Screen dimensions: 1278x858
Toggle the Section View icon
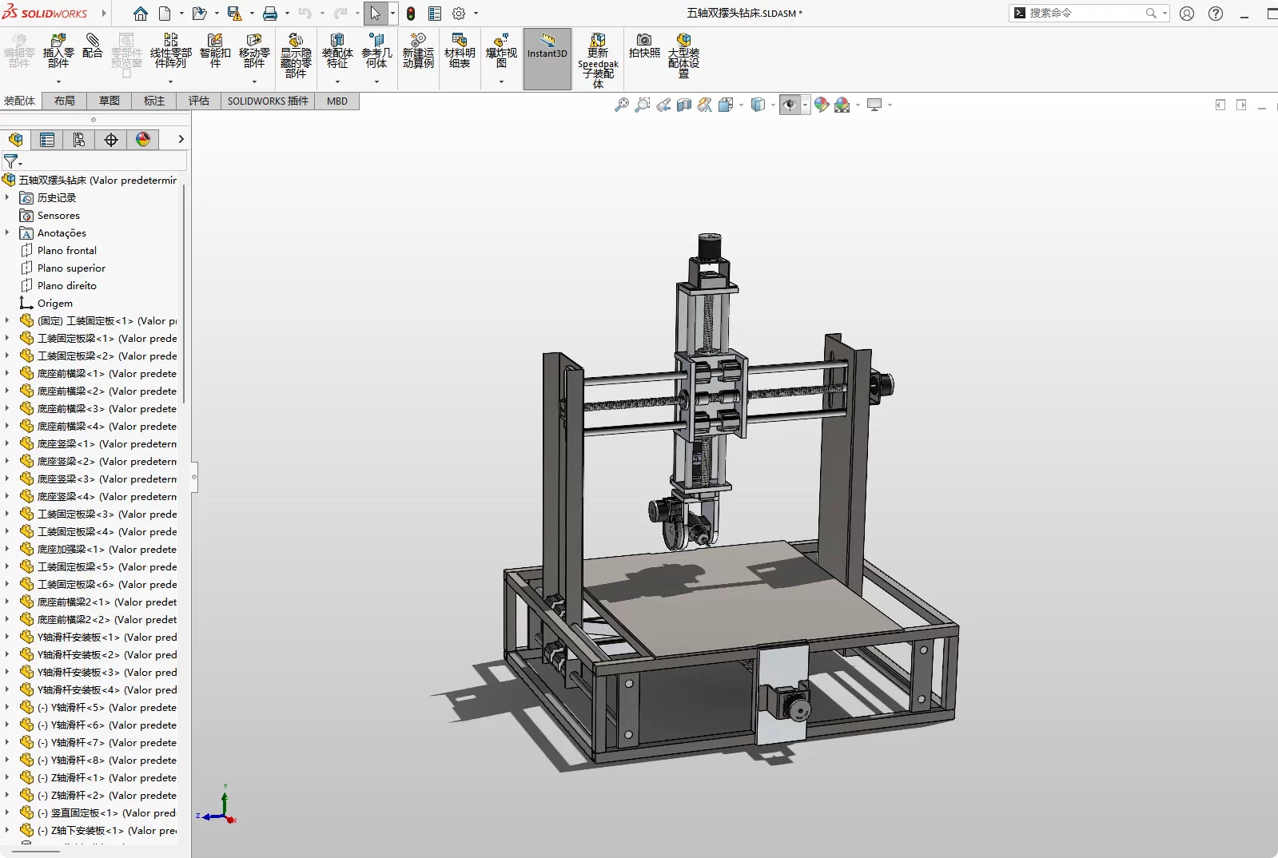pyautogui.click(x=684, y=105)
